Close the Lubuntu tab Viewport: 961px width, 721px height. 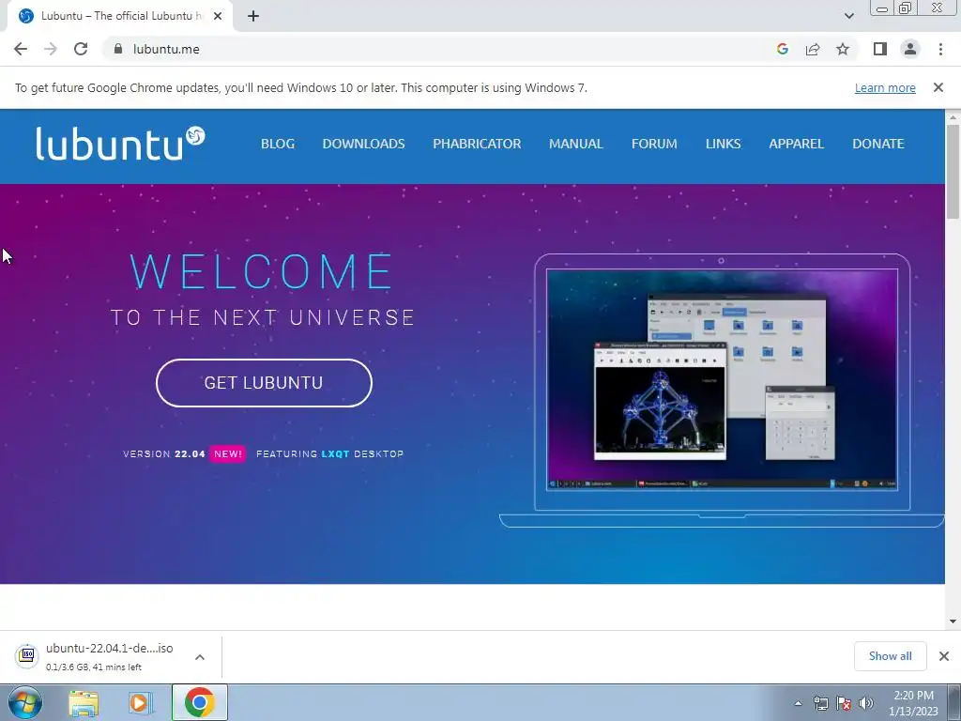pos(218,16)
